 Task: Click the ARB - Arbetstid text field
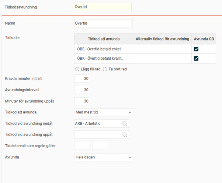[x=97, y=124]
